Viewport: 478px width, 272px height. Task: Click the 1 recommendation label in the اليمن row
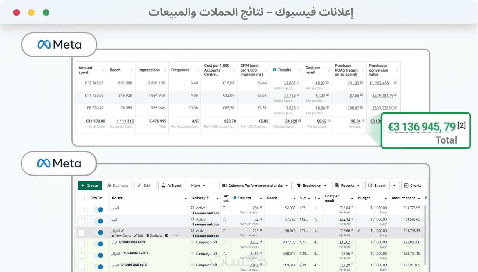pos(206,213)
